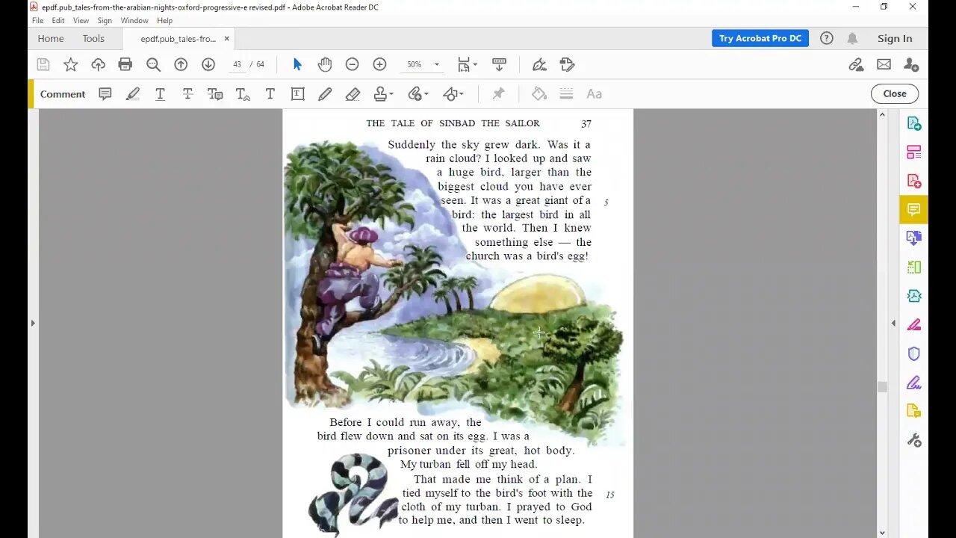The height and width of the screenshot is (538, 956).
Task: Open the Comment tool in right sidebar
Action: click(913, 209)
